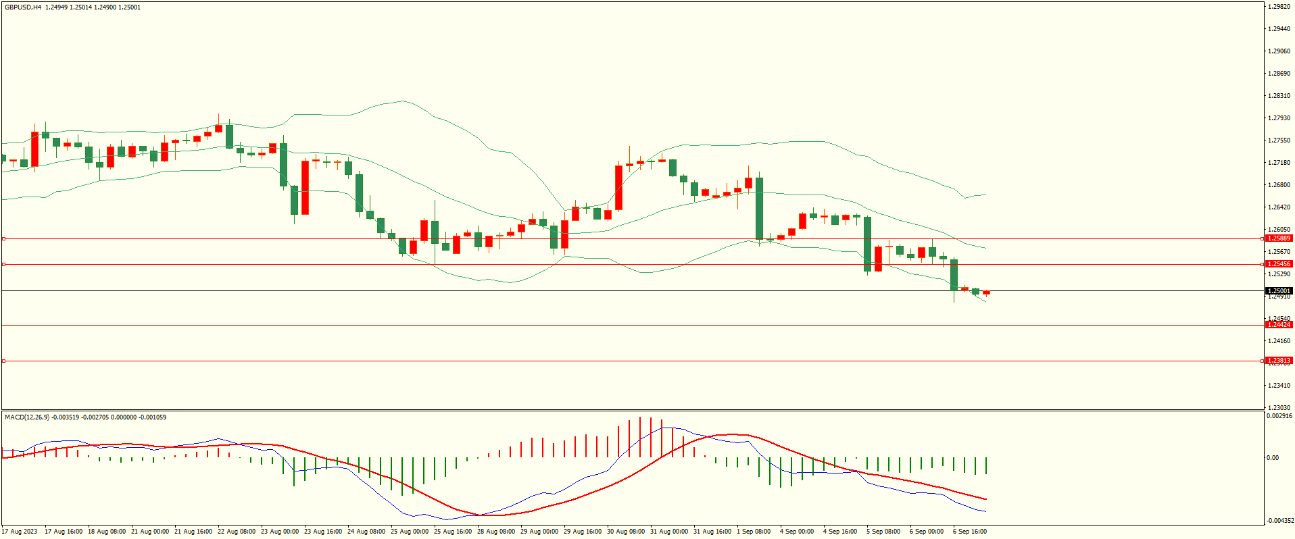Click the 30 Aug 08:00 time label
The width and height of the screenshot is (1295, 539).
(x=626, y=531)
